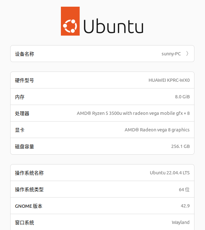Select the HUAWEI KPRC-WX0 value
Screen dimensions: 205x230
tap(169, 80)
